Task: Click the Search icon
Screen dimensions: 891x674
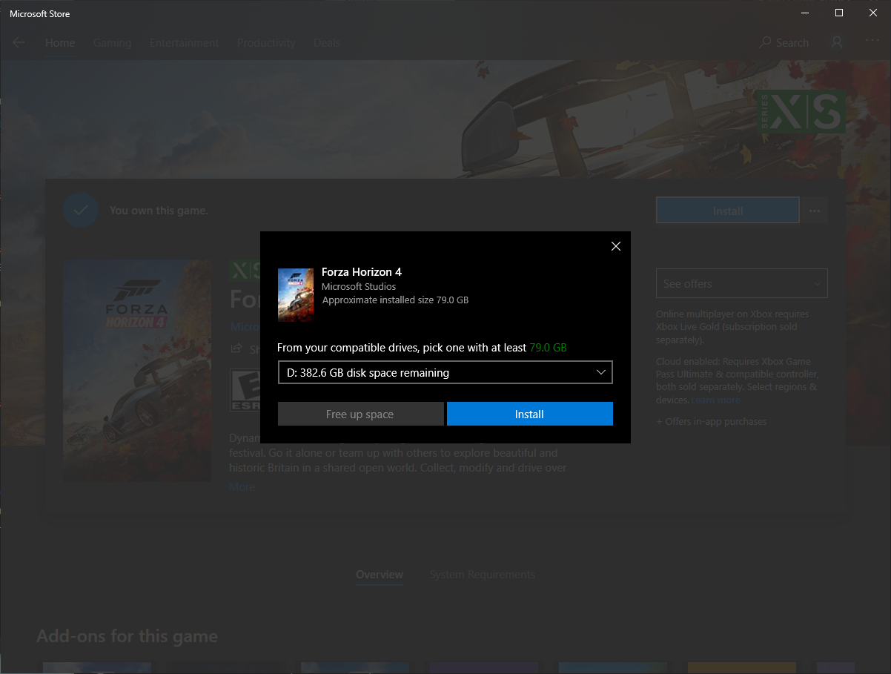Action: click(x=766, y=42)
